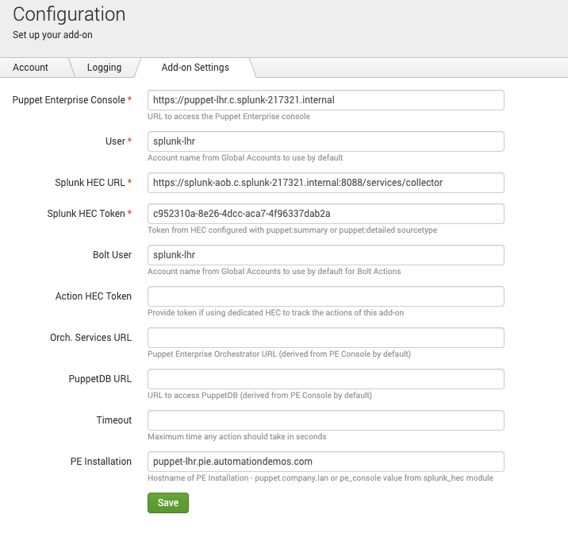Click 'Set up your add-on' subtitle
Image resolution: width=568 pixels, height=553 pixels.
click(52, 35)
